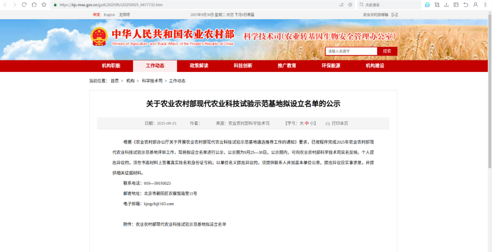This screenshot has width=492, height=252.
Task: Reload the page with refresh icon
Action: [x=24, y=5]
